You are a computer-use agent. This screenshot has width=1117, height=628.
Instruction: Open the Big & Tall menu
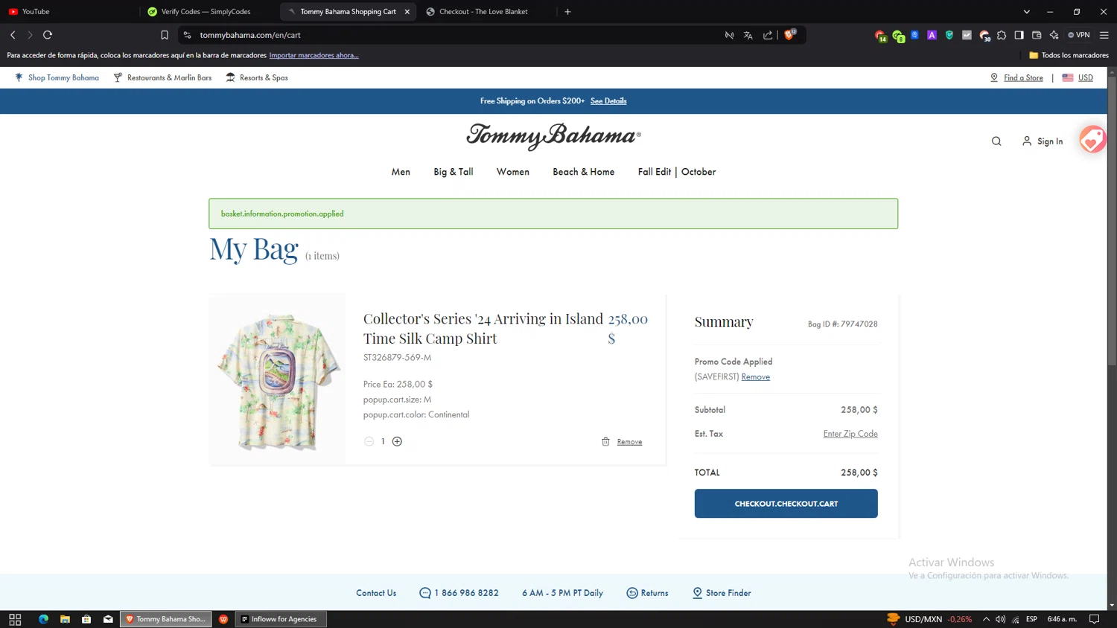click(x=454, y=172)
